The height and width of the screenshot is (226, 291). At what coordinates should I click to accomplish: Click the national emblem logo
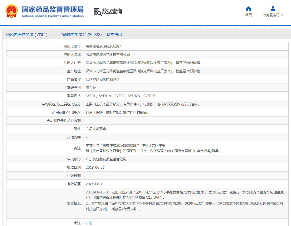click(x=12, y=11)
